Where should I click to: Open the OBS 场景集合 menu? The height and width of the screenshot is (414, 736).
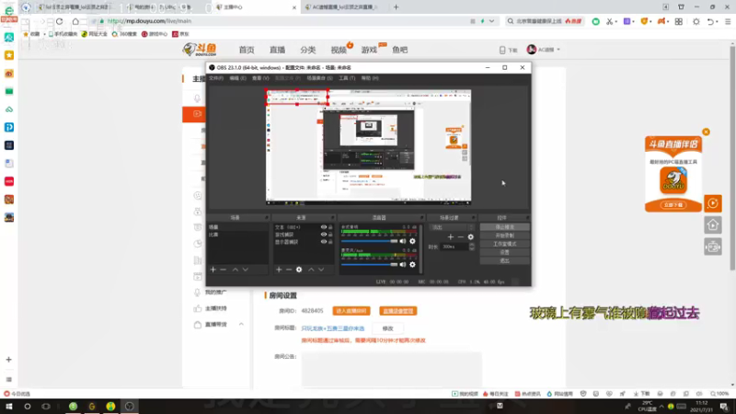coord(319,78)
